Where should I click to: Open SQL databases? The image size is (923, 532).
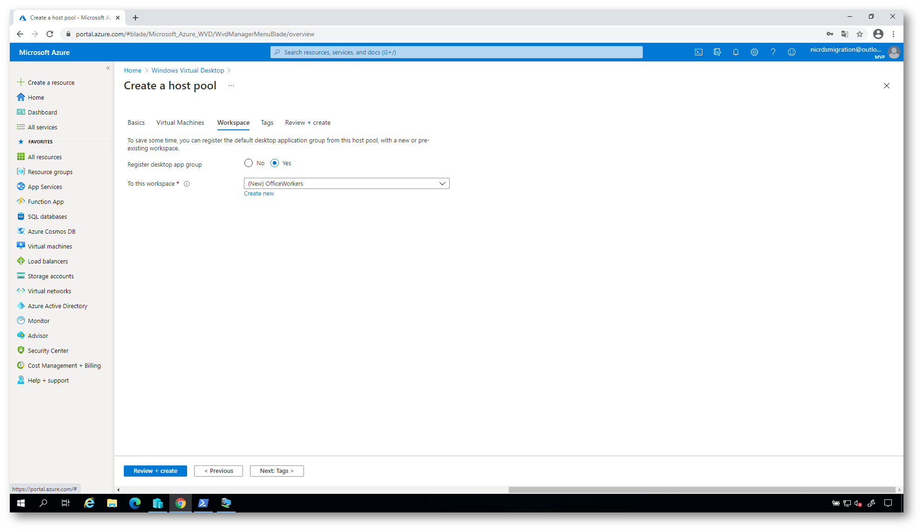[x=42, y=216]
